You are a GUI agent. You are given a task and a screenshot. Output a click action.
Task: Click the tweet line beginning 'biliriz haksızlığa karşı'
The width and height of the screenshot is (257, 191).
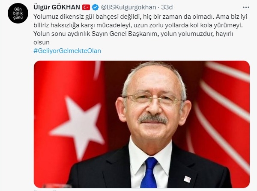click(138, 25)
